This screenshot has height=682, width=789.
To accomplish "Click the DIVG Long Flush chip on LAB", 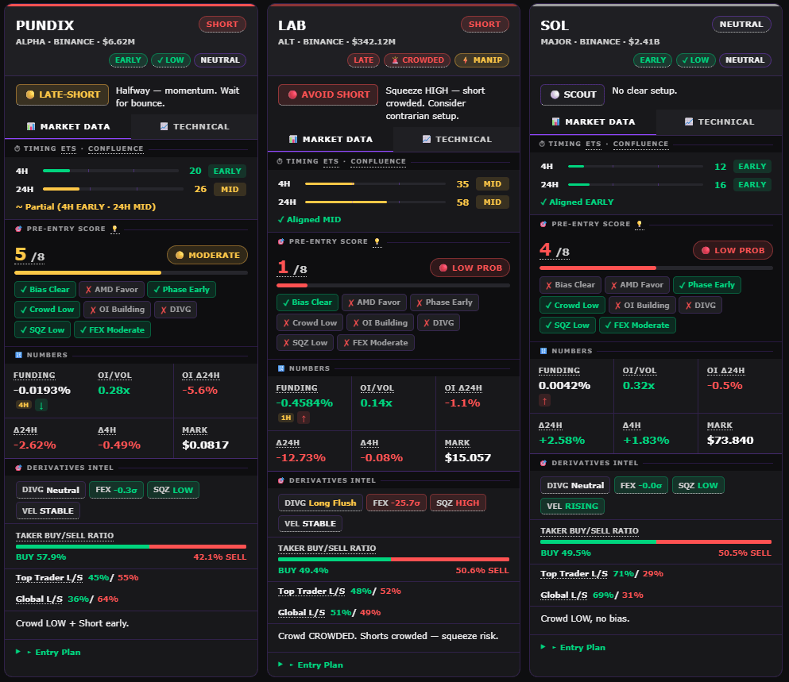I will tap(320, 503).
